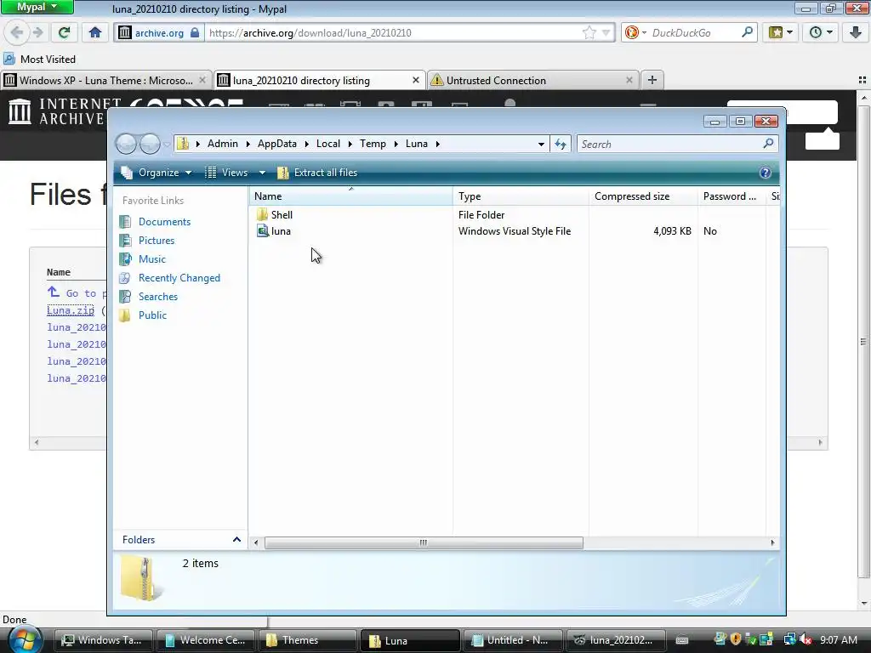
Task: Expand the arrow after Luna in breadcrumb
Action: (x=438, y=144)
